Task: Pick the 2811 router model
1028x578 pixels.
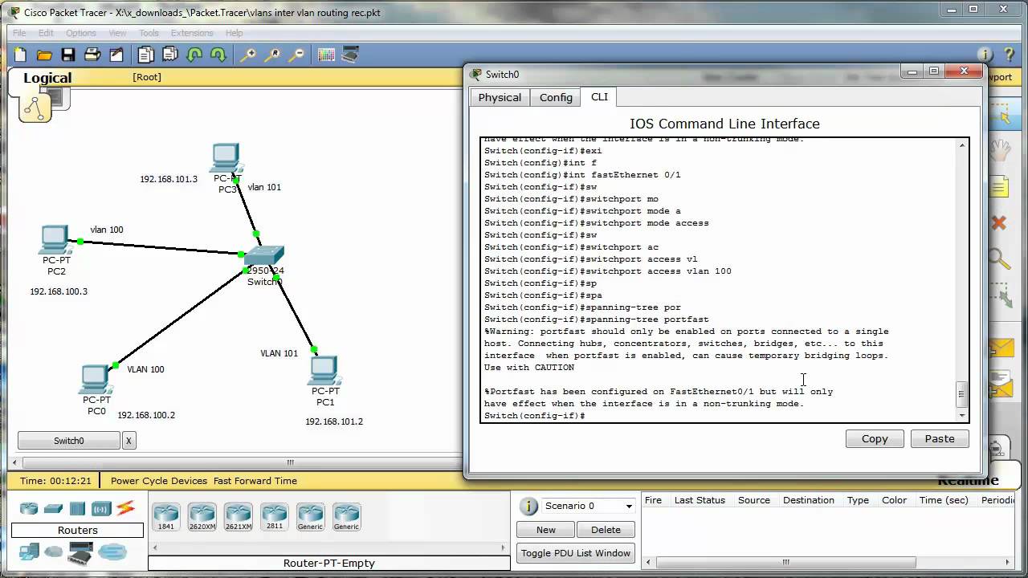Action: coord(275,516)
